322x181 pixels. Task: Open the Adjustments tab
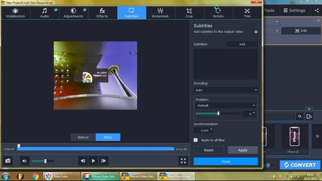tap(73, 13)
